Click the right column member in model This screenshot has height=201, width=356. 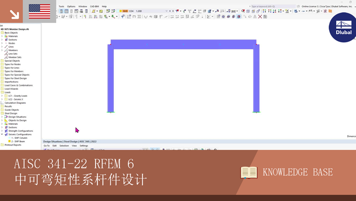[256, 78]
